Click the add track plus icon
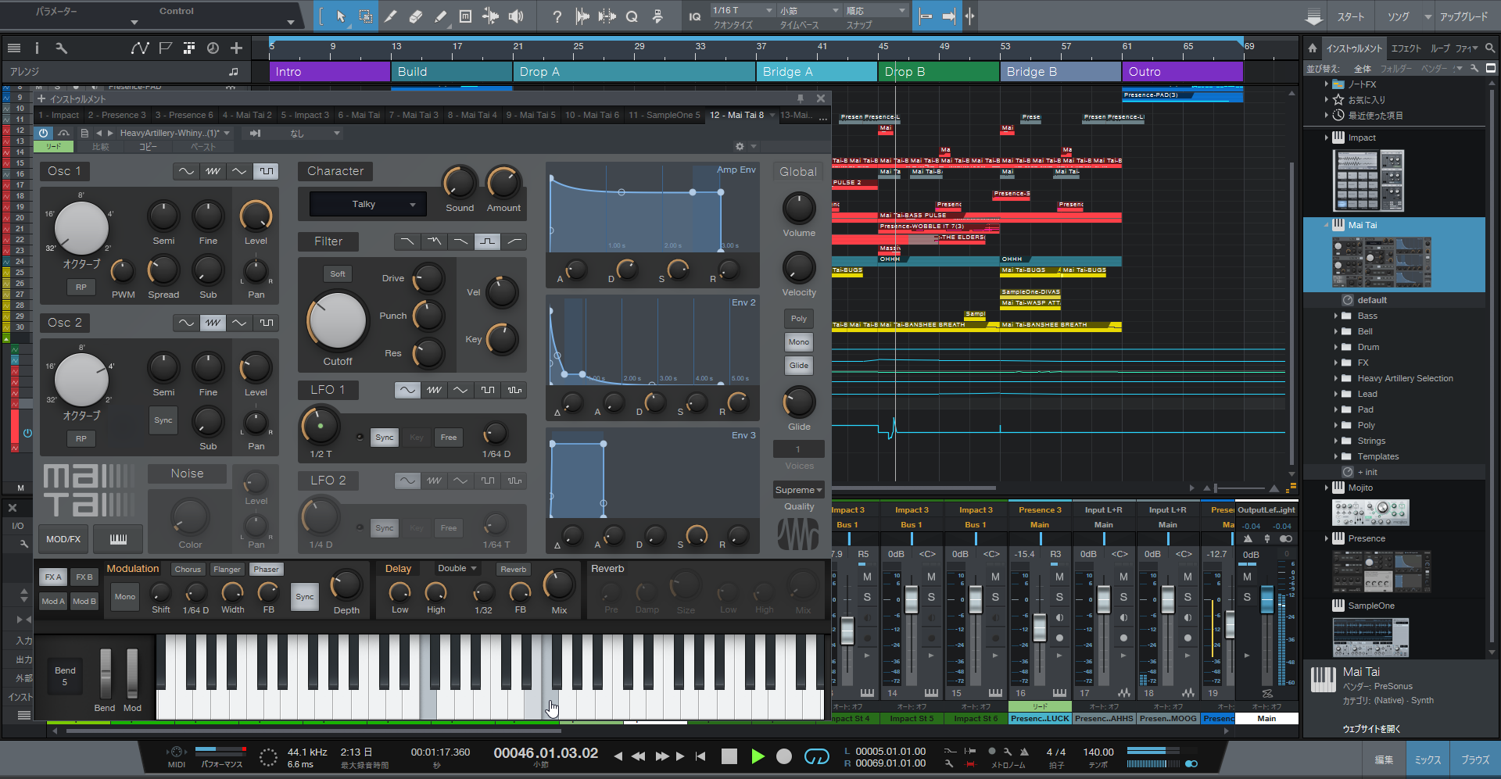 click(x=236, y=48)
